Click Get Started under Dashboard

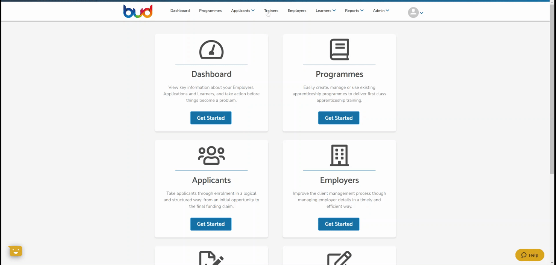pos(211,118)
